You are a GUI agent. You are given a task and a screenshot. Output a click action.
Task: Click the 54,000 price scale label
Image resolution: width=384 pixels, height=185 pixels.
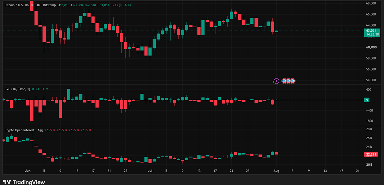coord(371,80)
